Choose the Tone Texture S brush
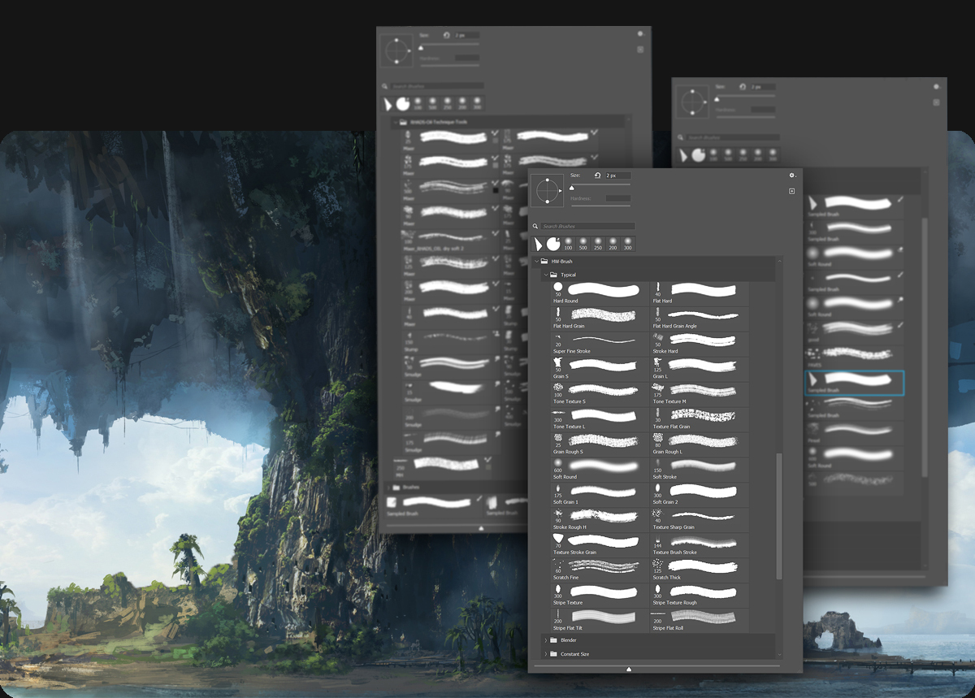975x698 pixels. click(x=600, y=394)
